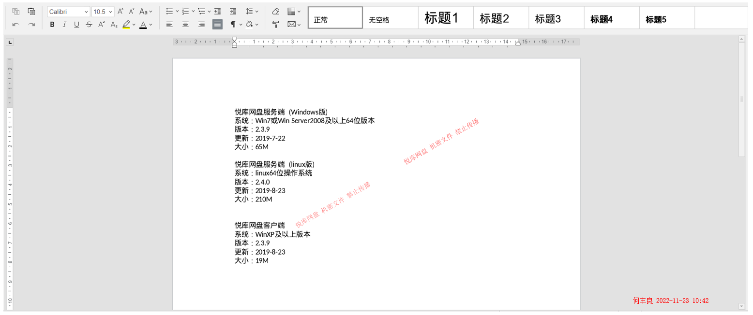The image size is (753, 315).
Task: Select the format painter roller icon
Action: click(x=276, y=24)
